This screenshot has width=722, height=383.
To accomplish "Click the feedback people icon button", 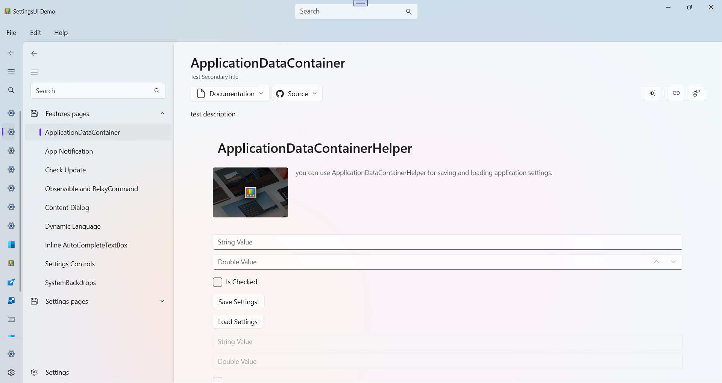I will (x=696, y=93).
